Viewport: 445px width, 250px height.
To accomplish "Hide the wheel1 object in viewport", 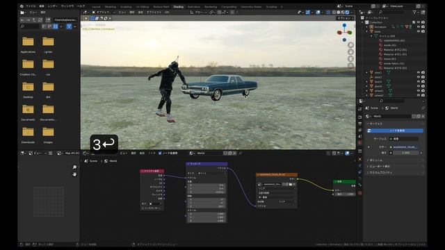I will tap(419, 91).
